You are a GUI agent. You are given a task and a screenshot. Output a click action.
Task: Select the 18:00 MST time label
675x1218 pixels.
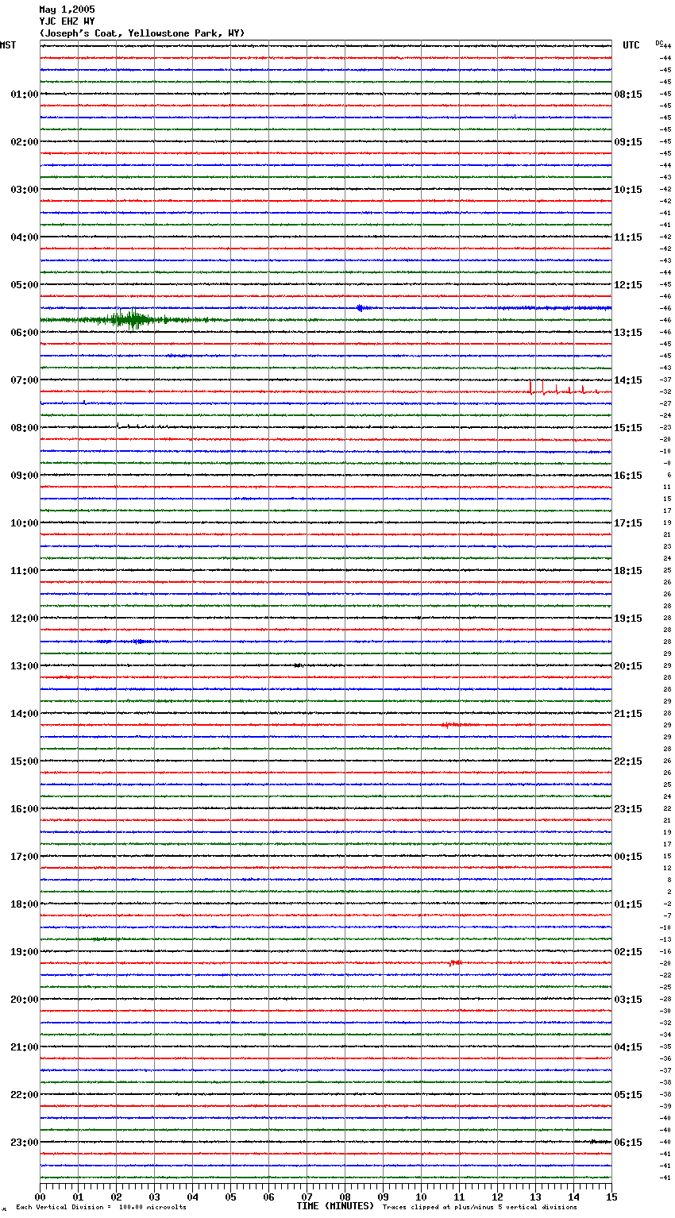pyautogui.click(x=24, y=904)
